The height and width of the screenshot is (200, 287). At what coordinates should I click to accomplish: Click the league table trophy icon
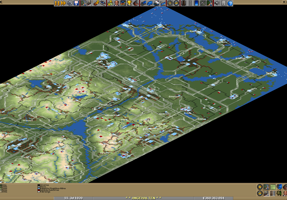[x=129, y=3]
